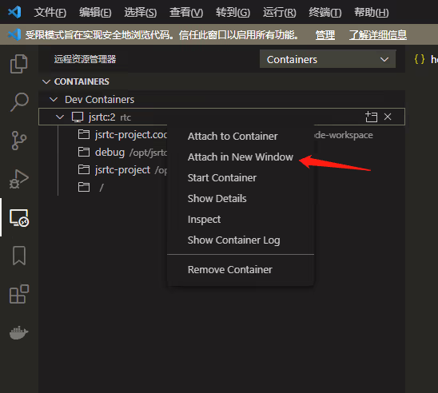Image resolution: width=438 pixels, height=393 pixels.
Task: Open the 了解详细信息 link
Action: coord(378,35)
